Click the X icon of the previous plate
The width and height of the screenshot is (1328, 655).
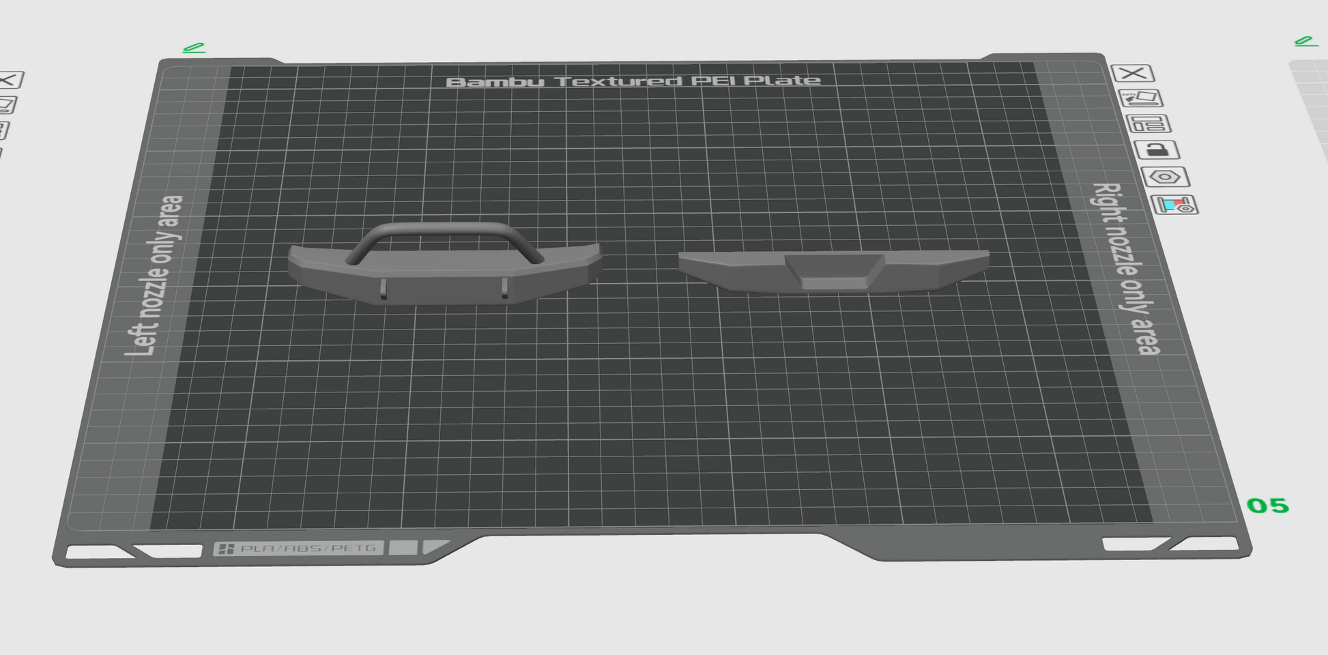10,80
